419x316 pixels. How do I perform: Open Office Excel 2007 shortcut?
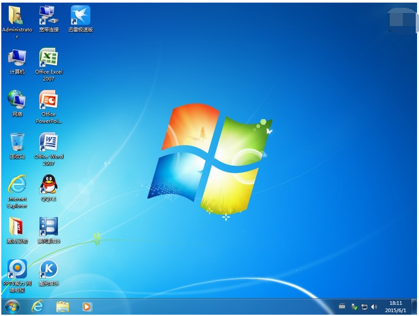pyautogui.click(x=48, y=58)
